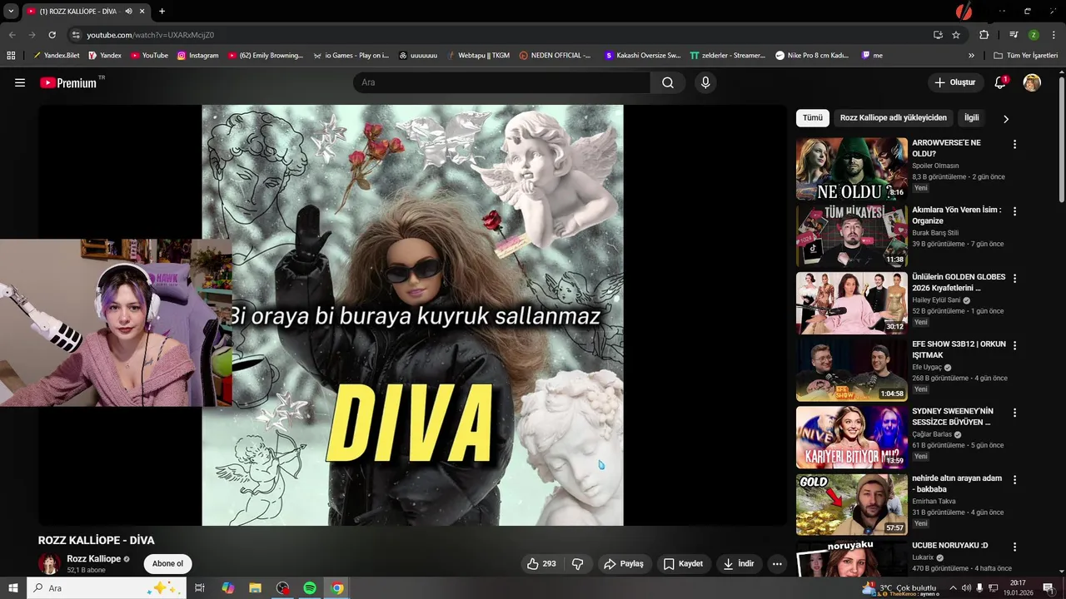
Task: Mute the tab via speaker icon
Action: point(128,11)
